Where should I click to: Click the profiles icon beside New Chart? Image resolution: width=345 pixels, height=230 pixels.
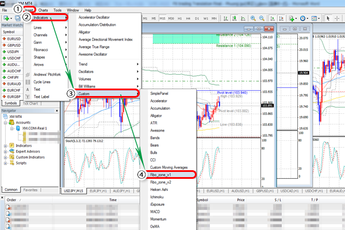18,18
